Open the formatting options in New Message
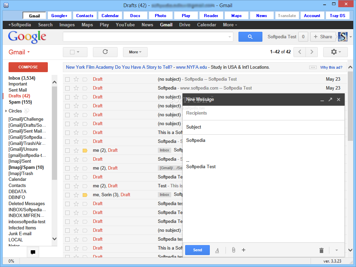Image resolution: width=356 pixels, height=267 pixels. click(217, 250)
